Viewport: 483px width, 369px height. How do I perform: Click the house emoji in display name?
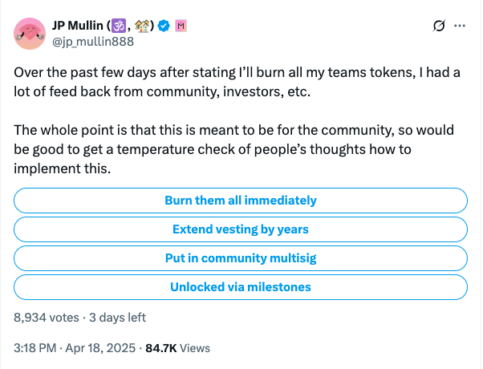(141, 25)
